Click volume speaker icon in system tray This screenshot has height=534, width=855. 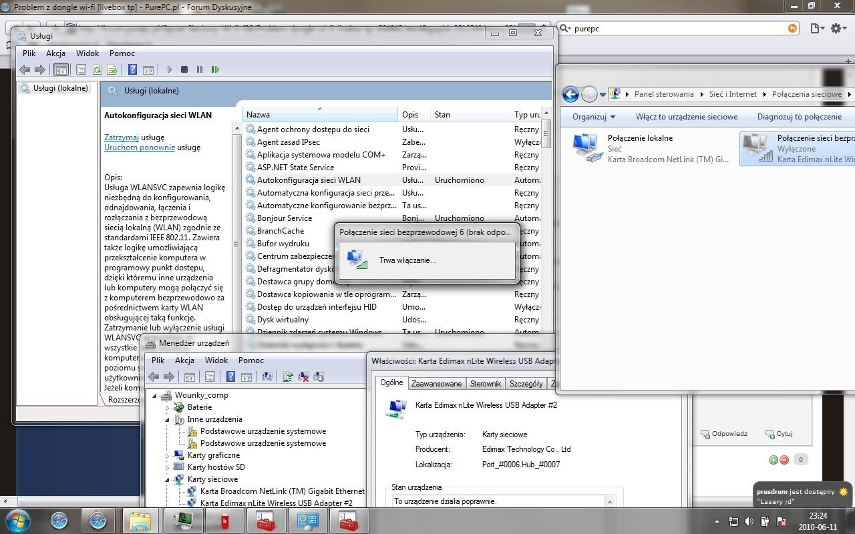pos(749,521)
